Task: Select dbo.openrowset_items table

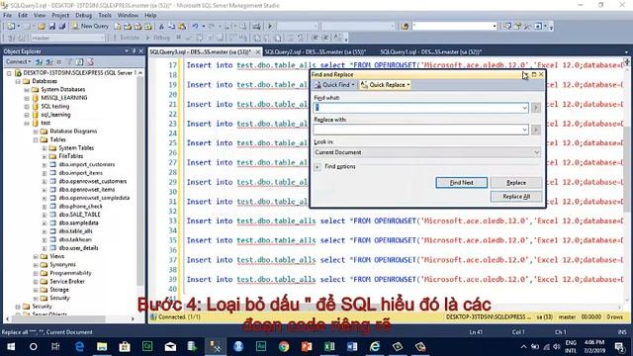Action: [87, 189]
